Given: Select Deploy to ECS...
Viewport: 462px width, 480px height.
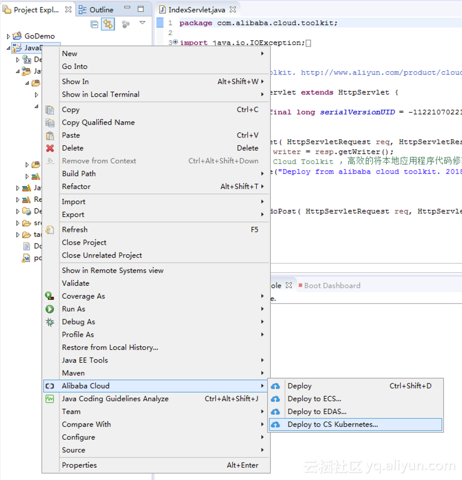Looking at the screenshot, I should click(355, 399).
